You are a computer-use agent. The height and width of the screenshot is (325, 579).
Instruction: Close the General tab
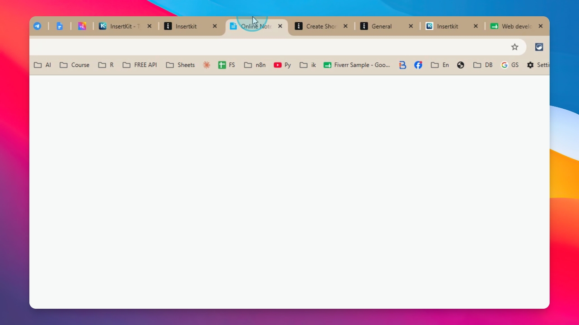(411, 26)
